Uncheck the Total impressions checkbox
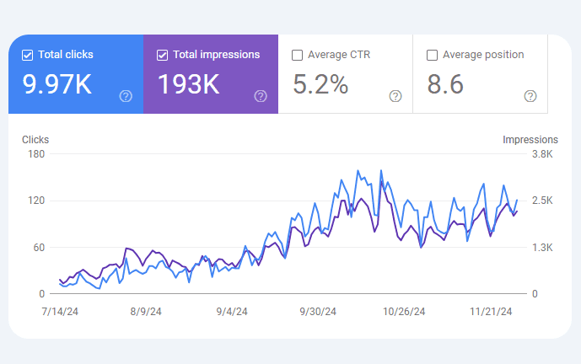Image resolution: width=581 pixels, height=364 pixels. point(162,56)
